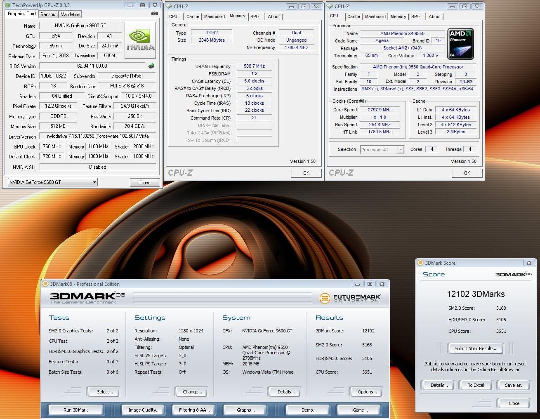Image resolution: width=540 pixels, height=419 pixels.
Task: Click the 12102 3DMarks score text
Action: 476,294
